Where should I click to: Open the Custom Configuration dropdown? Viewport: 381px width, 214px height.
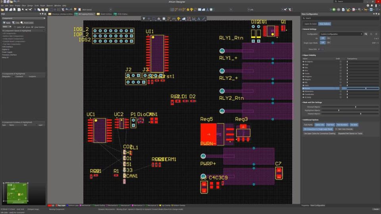(x=341, y=34)
